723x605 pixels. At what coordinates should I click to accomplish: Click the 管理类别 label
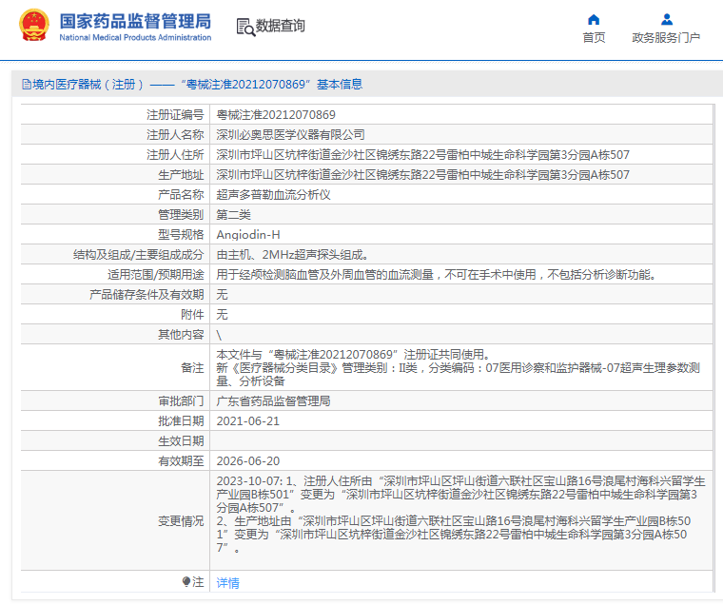tap(181, 215)
